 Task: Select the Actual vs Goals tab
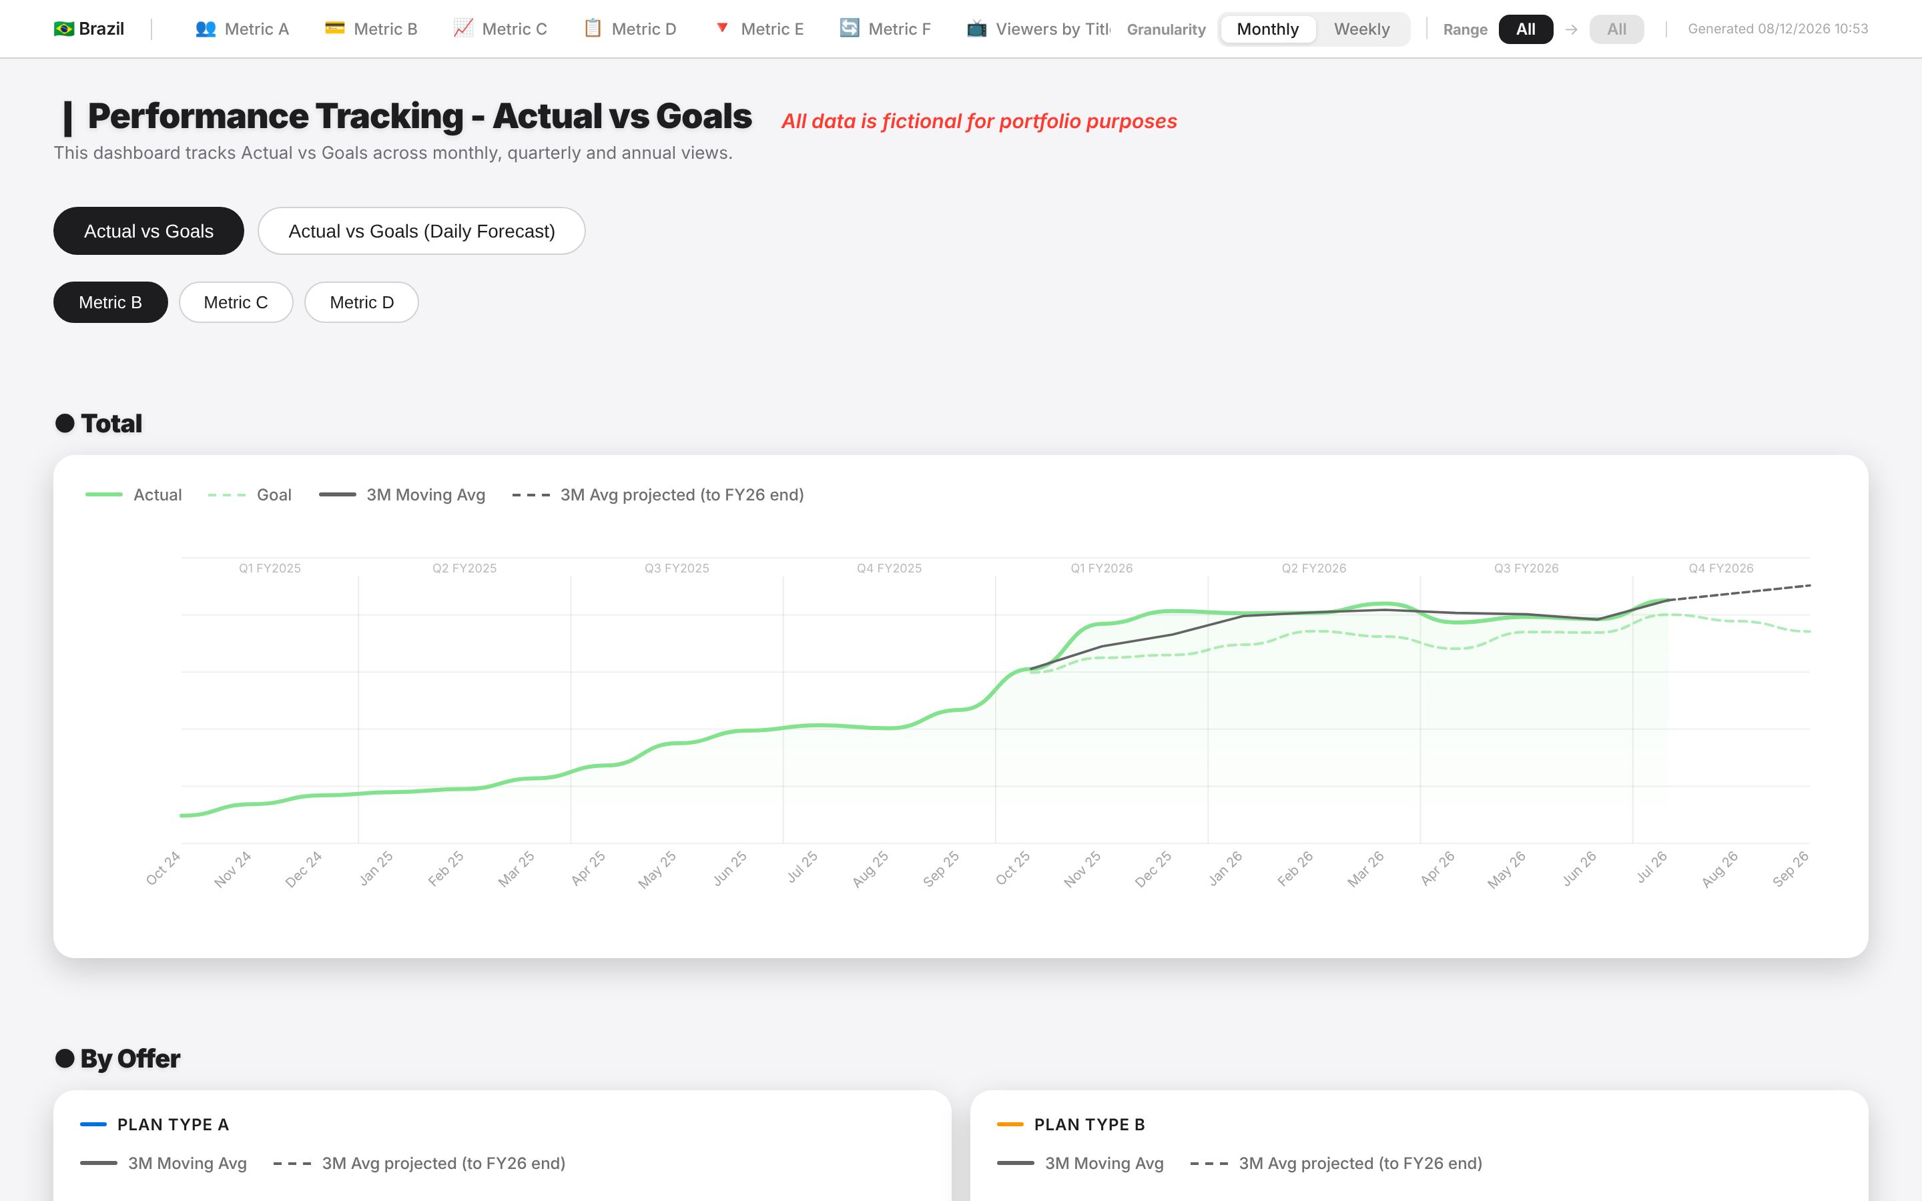149,231
